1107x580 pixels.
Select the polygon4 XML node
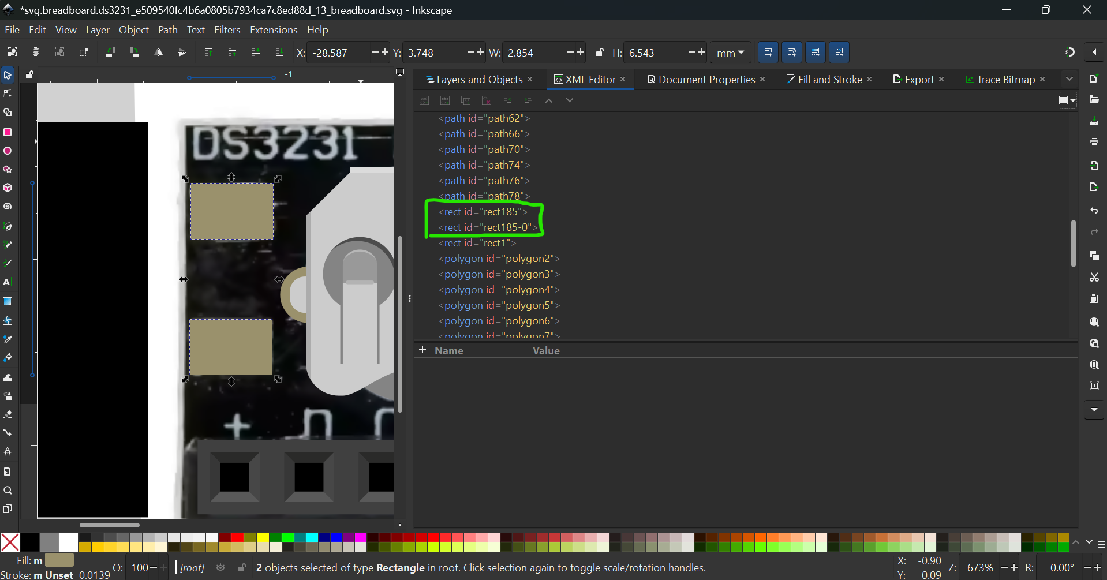(499, 290)
